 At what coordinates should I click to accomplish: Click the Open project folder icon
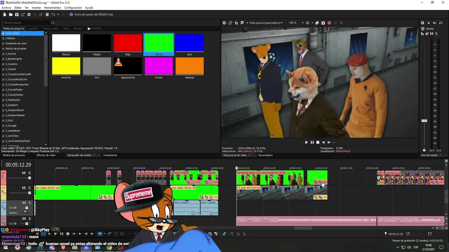(x=11, y=14)
